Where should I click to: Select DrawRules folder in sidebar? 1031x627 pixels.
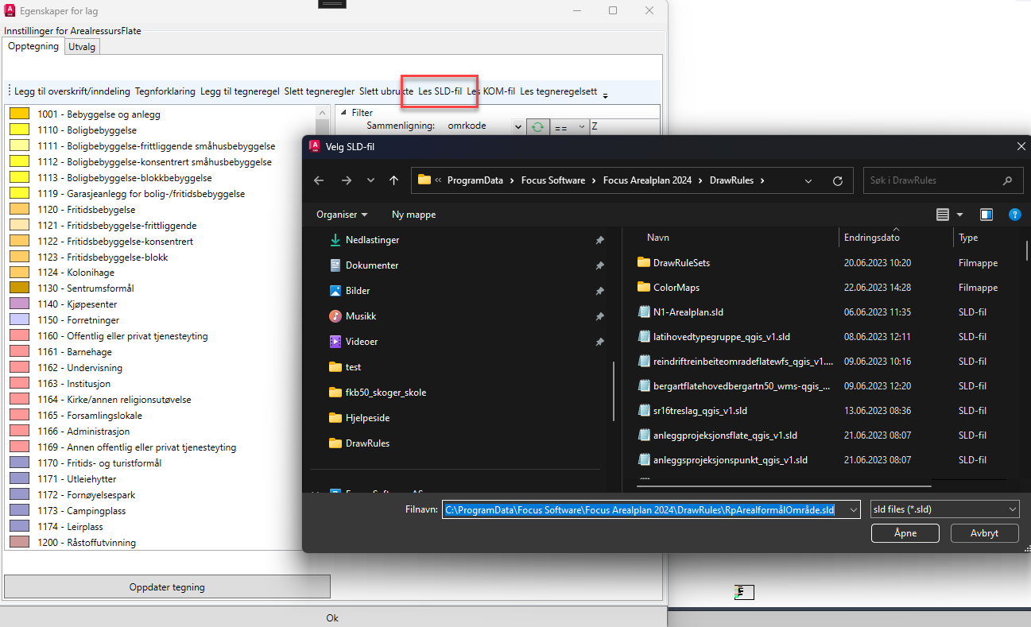coord(367,443)
